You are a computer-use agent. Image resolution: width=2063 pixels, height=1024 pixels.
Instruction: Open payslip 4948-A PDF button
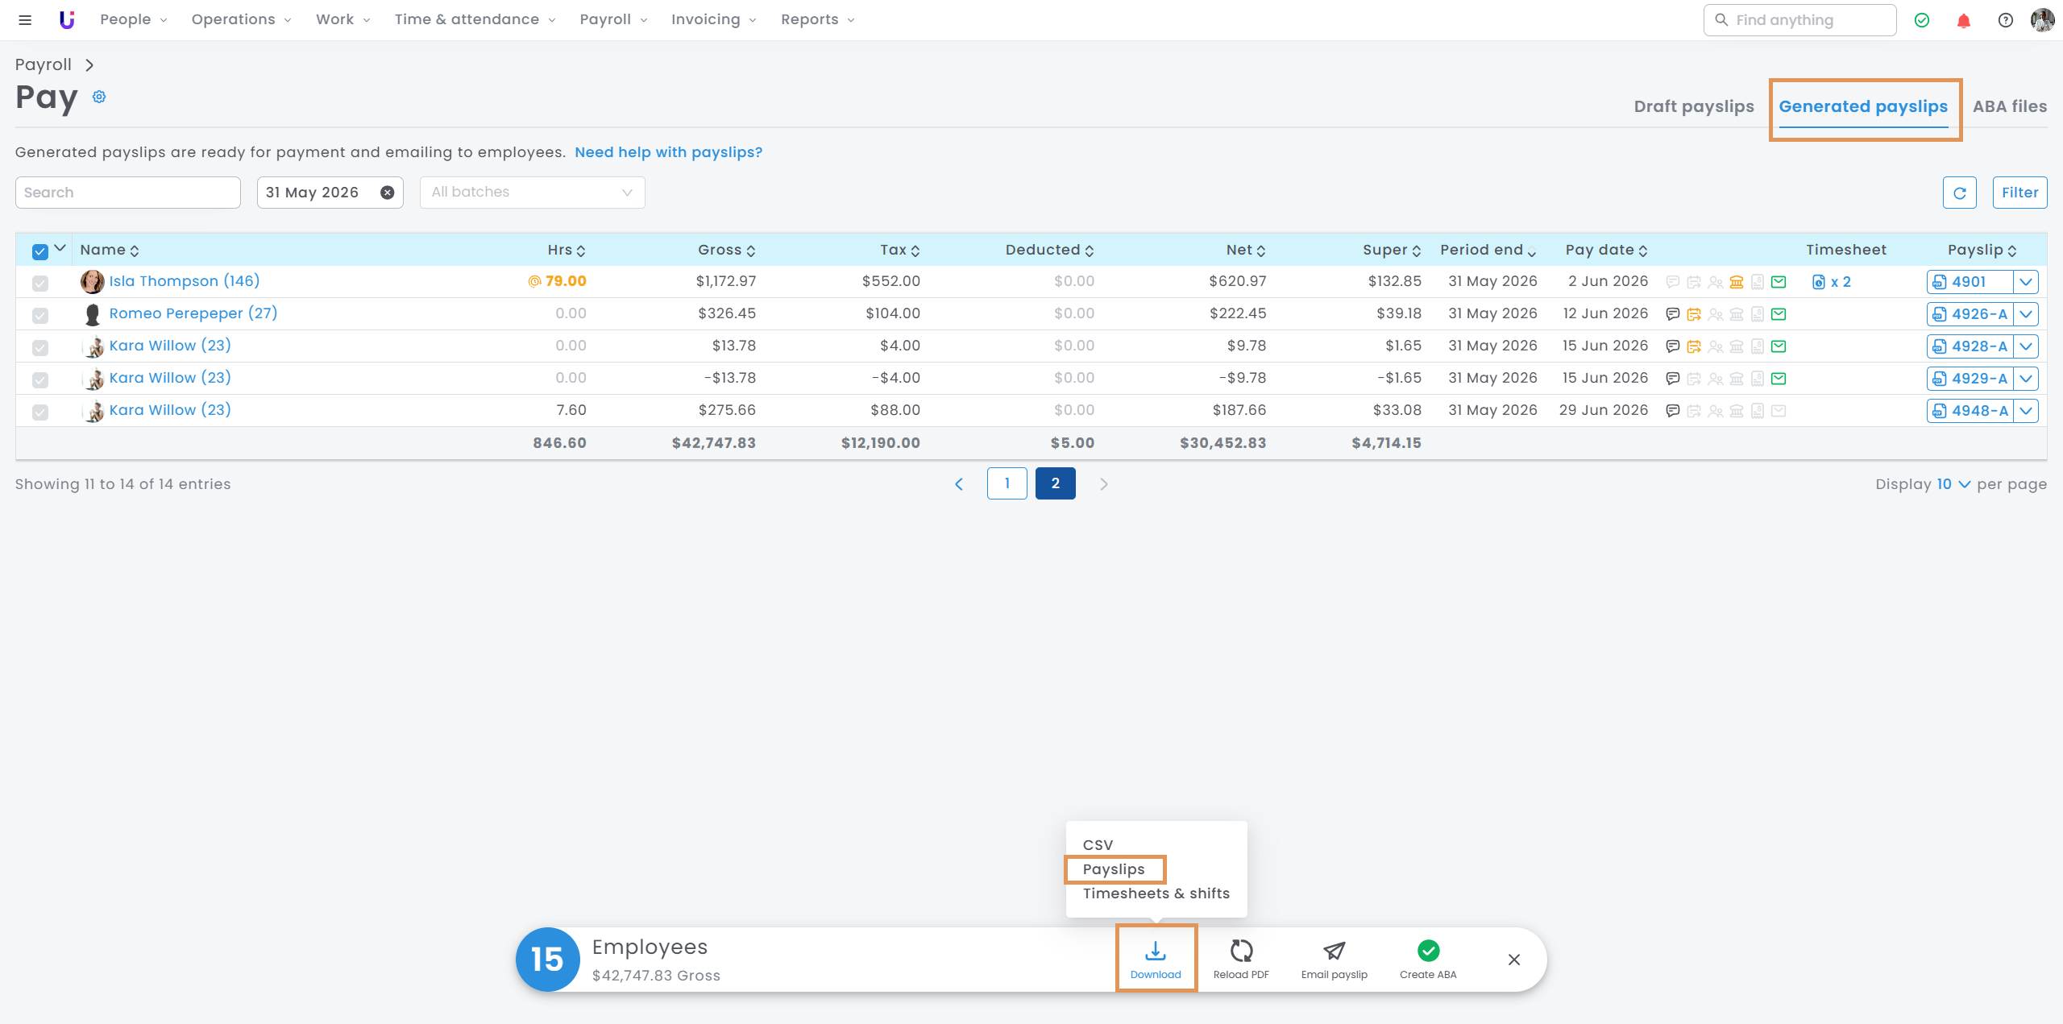pos(1970,411)
